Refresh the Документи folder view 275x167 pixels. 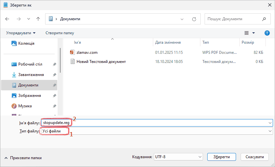[x=194, y=19]
